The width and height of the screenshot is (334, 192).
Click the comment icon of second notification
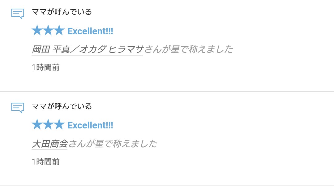click(x=18, y=108)
